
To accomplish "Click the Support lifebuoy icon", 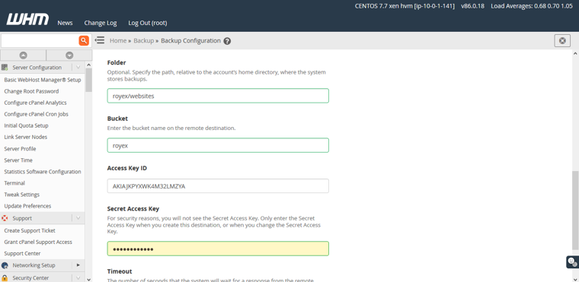I will pyautogui.click(x=5, y=218).
